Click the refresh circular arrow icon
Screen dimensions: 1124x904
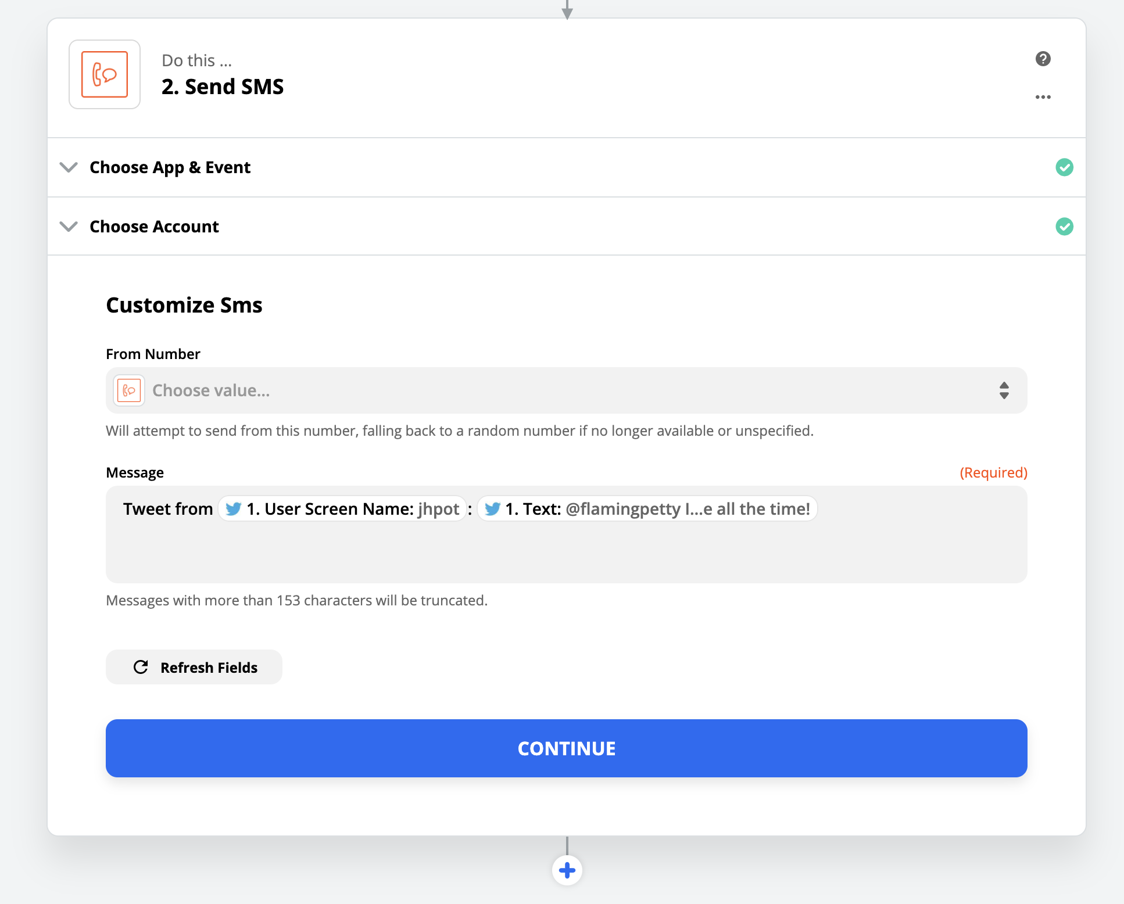141,667
